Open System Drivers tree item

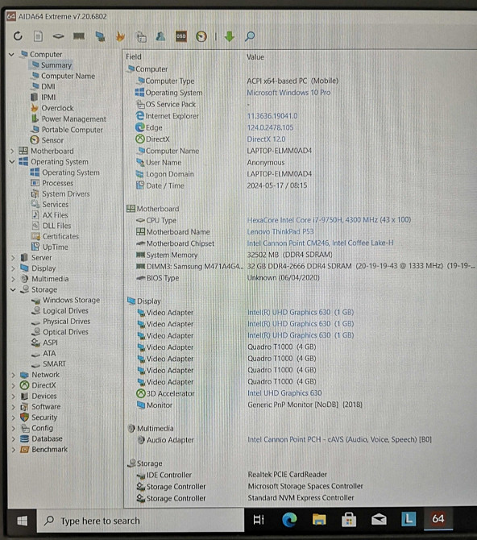pyautogui.click(x=66, y=193)
